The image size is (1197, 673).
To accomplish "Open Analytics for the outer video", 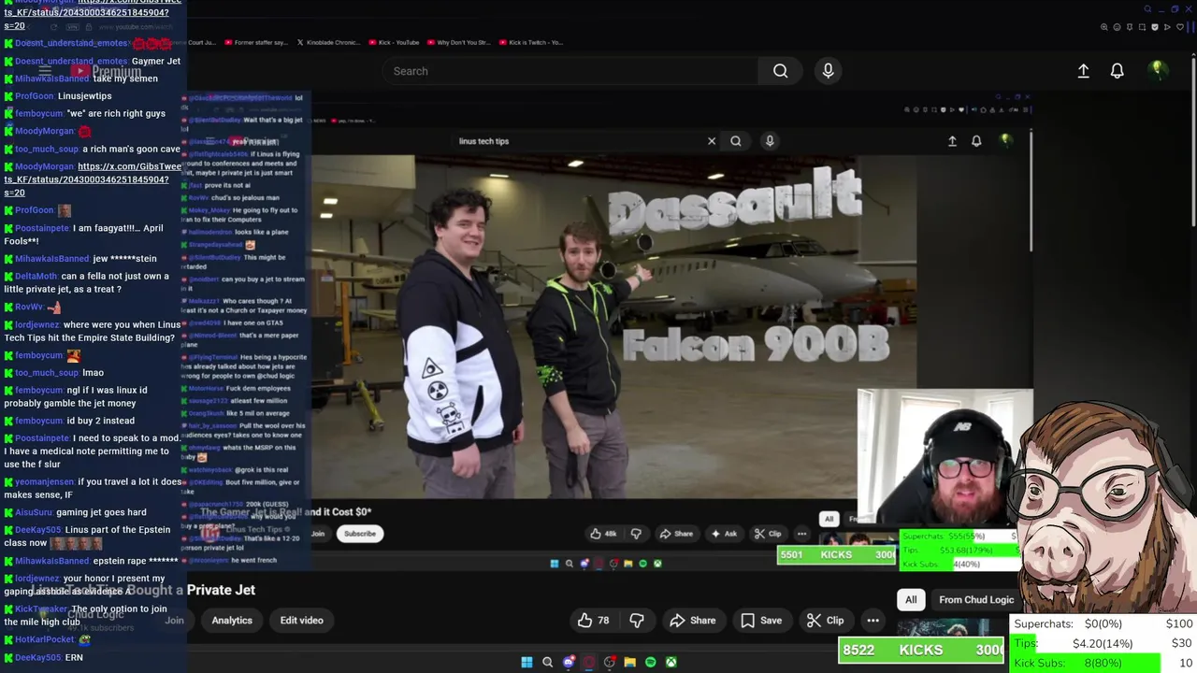I will [x=232, y=620].
